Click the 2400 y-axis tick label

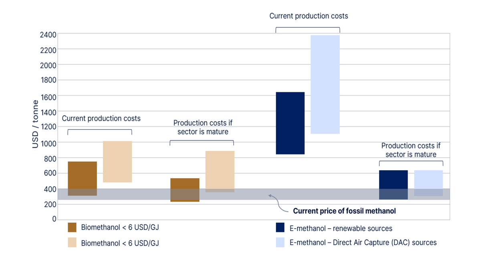[48, 35]
